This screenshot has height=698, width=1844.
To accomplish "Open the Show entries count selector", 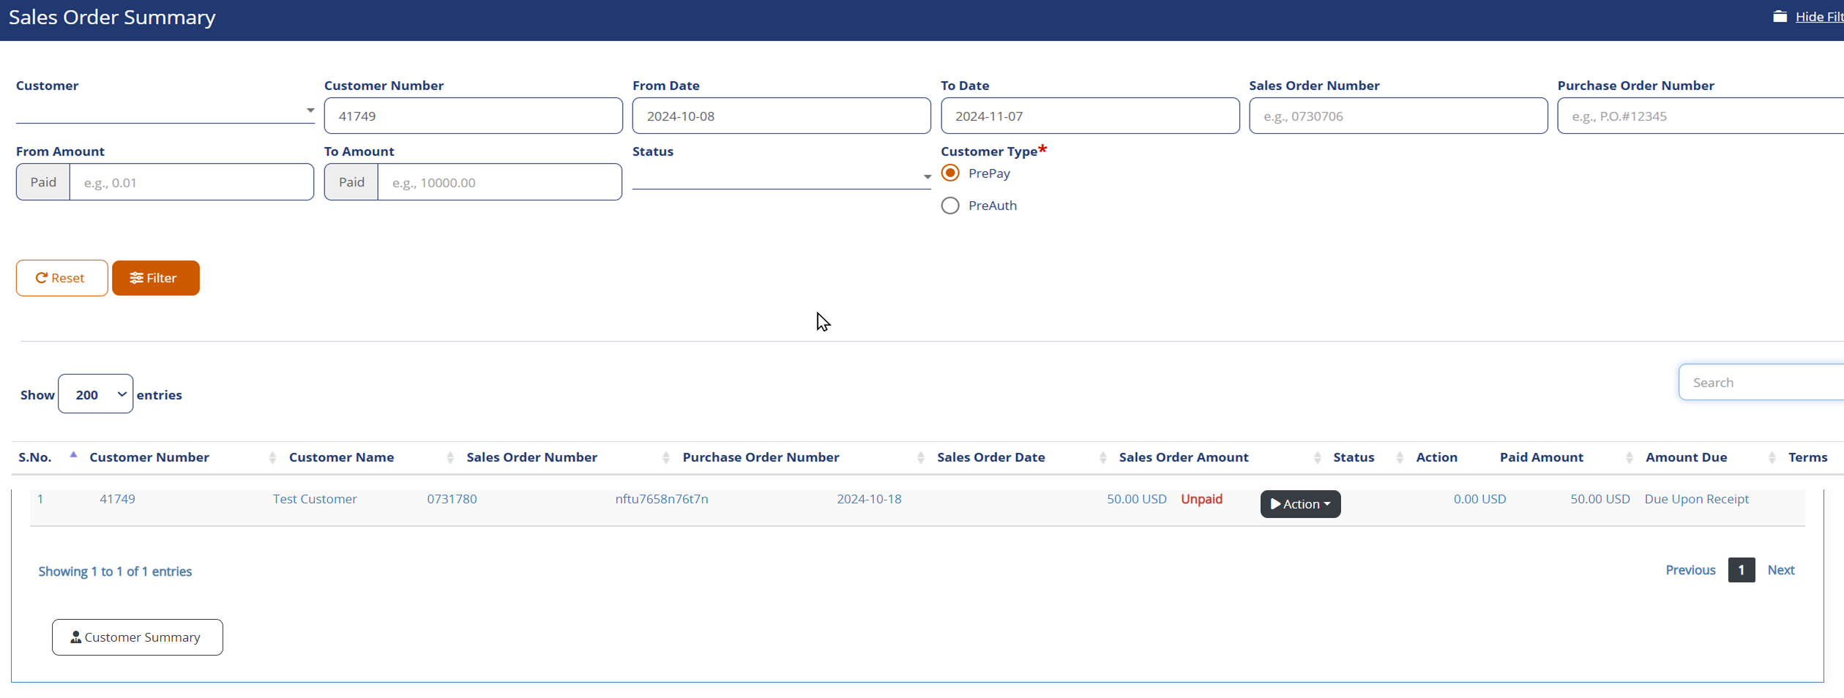I will pos(95,394).
